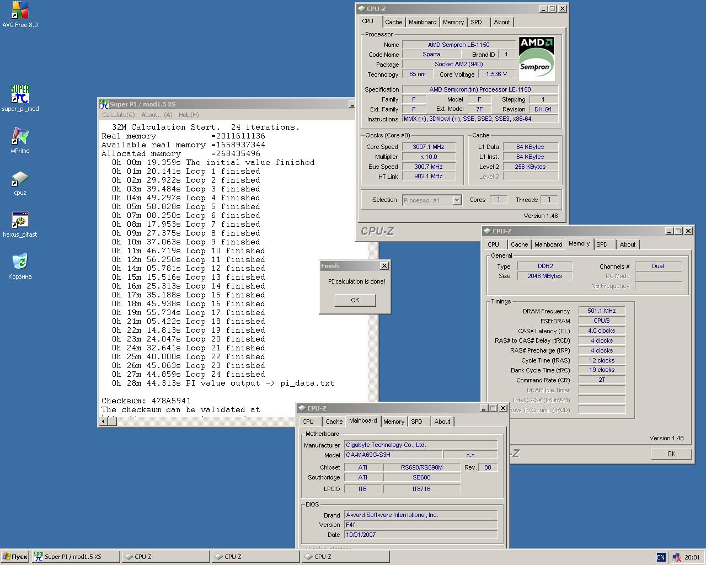706x565 pixels.
Task: Select Cache tab in Mainboard CPU-Z window
Action: [x=334, y=422]
